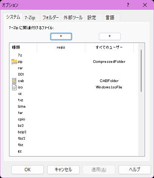Viewport: 154px width, 178px height.
Task: Click the plus button above すべてのユーザー column
Action: [x=110, y=37]
